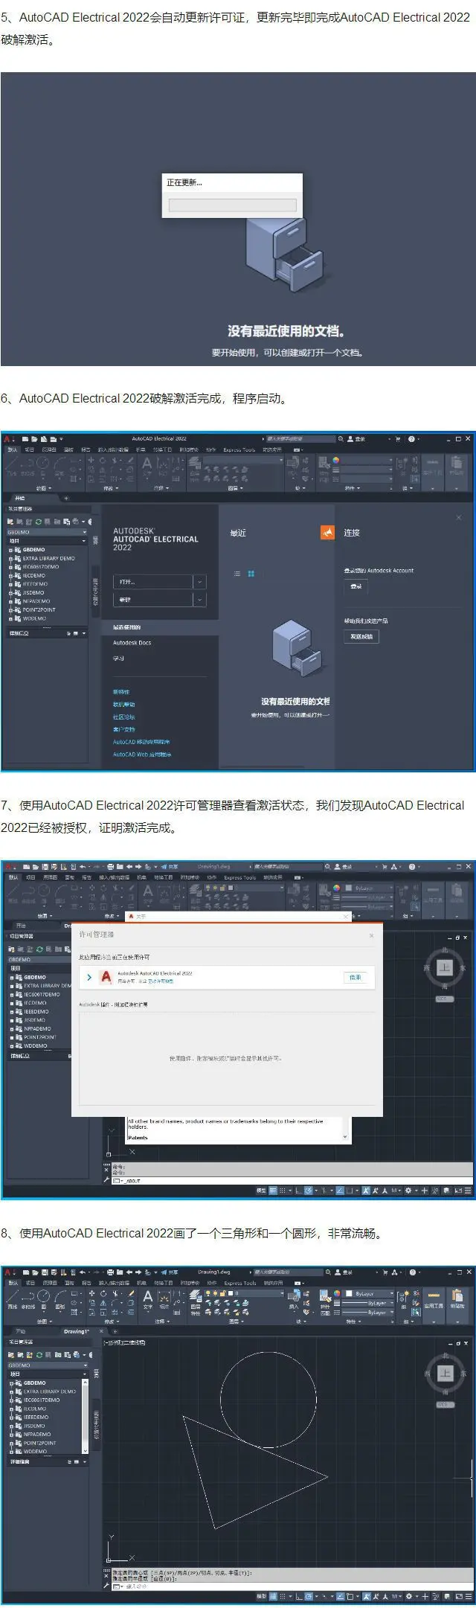Click 登录 button under Autodesk Account

(x=356, y=586)
